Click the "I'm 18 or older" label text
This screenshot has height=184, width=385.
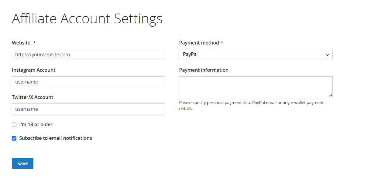tap(36, 124)
